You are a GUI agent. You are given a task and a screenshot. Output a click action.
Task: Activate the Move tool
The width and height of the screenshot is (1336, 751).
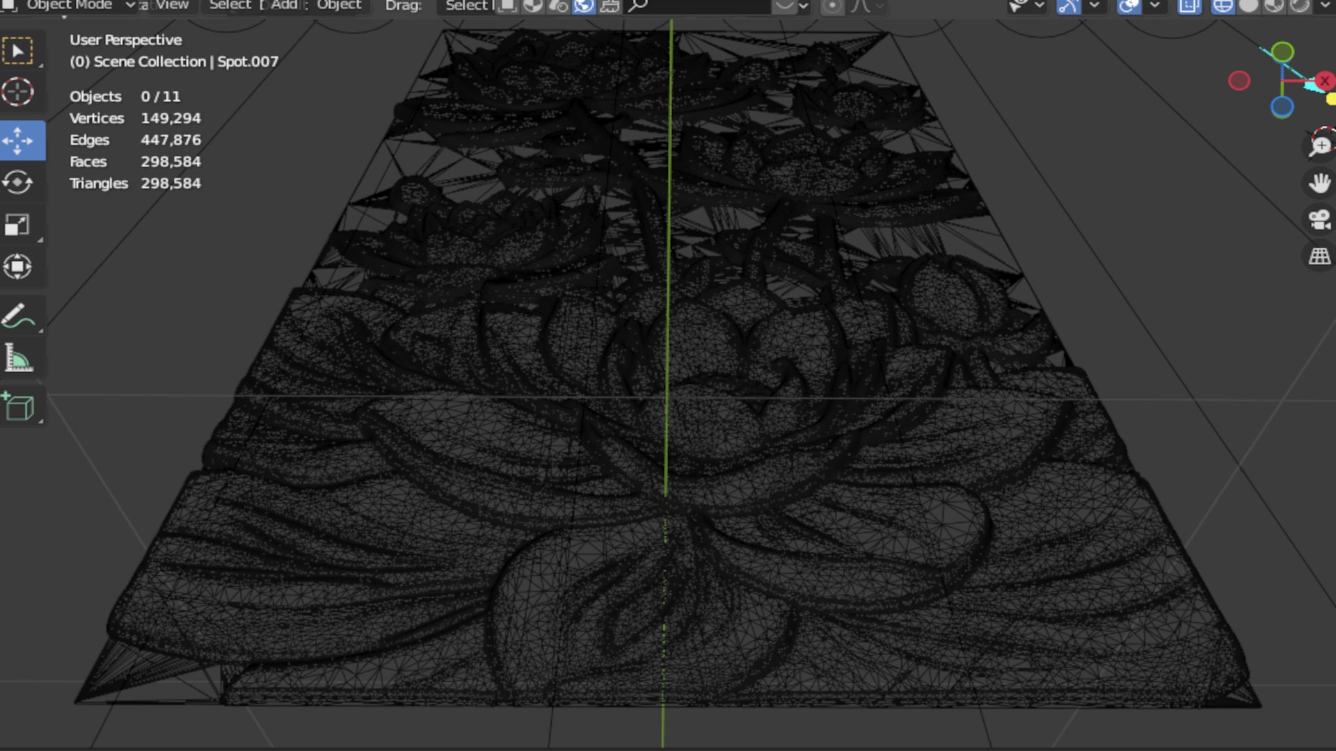pos(18,141)
